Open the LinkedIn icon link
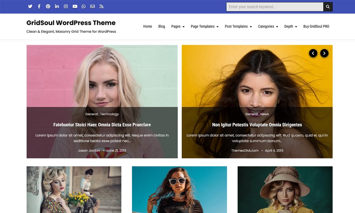Screen dimensions: 355x213 coord(57,6)
